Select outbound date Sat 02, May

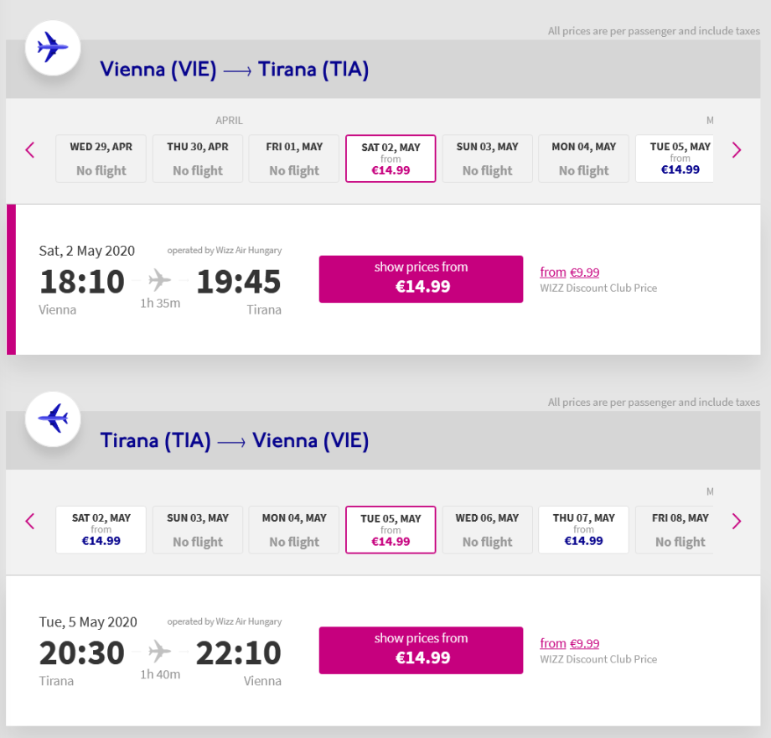391,159
